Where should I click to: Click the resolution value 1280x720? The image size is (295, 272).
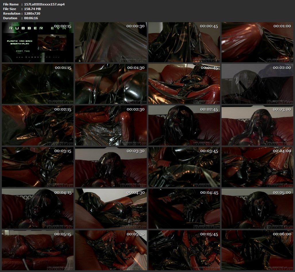[32, 13]
